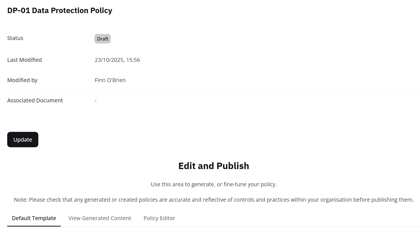
Task: Click the words Data Protection Policy in title
Action: pyautogui.click(x=72, y=11)
